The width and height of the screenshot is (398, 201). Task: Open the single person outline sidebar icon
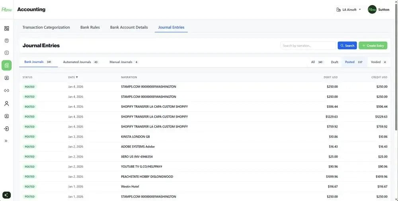(x=7, y=103)
